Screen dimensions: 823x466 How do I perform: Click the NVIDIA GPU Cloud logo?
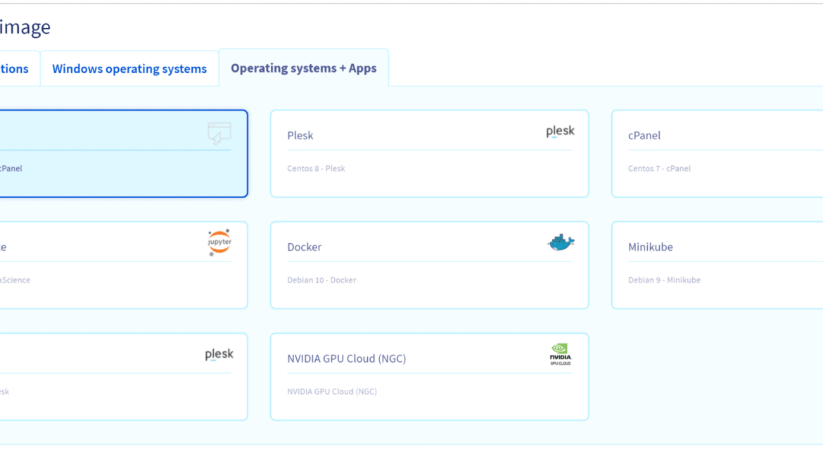560,354
